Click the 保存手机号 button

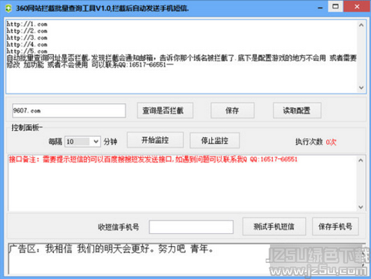click(x=335, y=226)
